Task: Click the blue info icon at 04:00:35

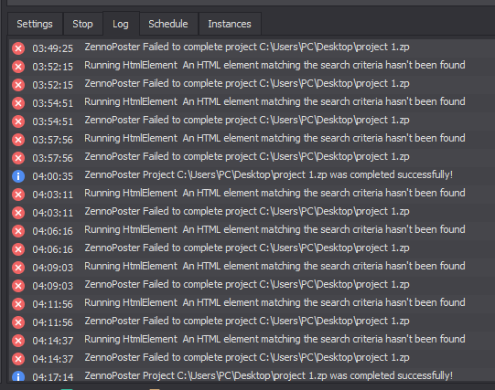Action: tap(18, 176)
